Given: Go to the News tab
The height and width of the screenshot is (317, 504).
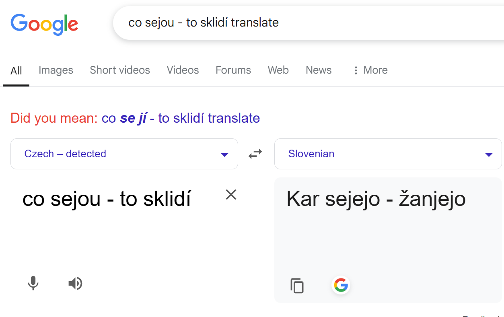Looking at the screenshot, I should (319, 70).
